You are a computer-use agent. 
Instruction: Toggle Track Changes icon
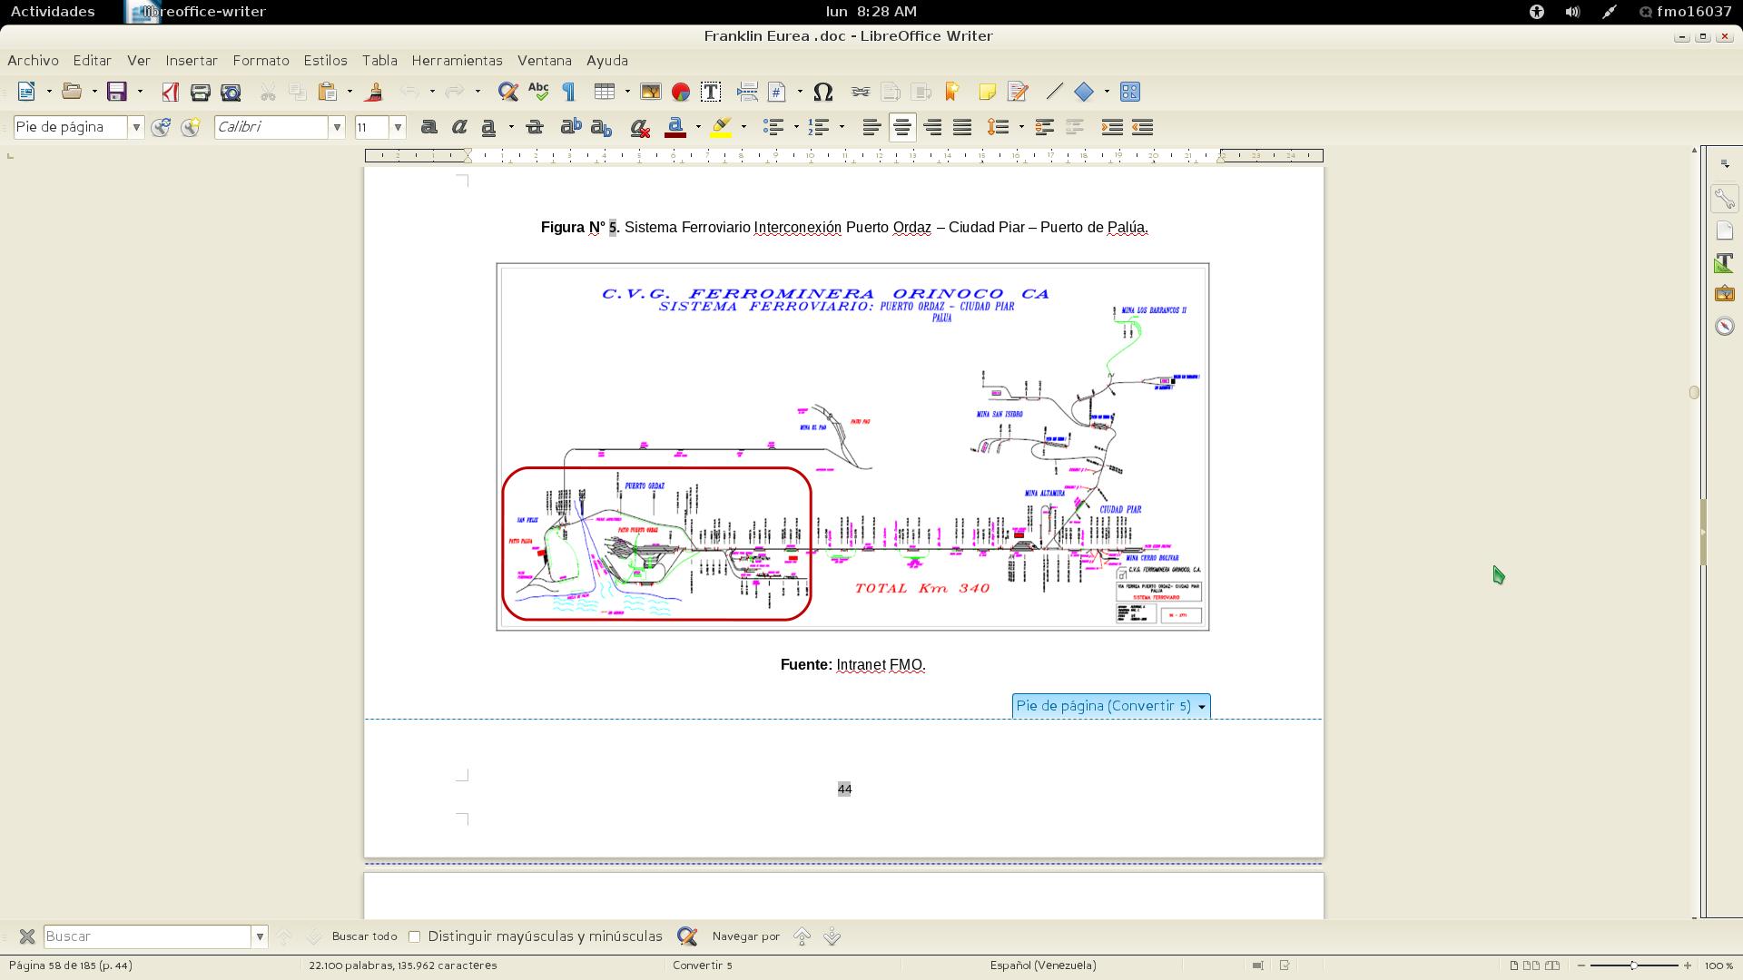coord(1018,92)
